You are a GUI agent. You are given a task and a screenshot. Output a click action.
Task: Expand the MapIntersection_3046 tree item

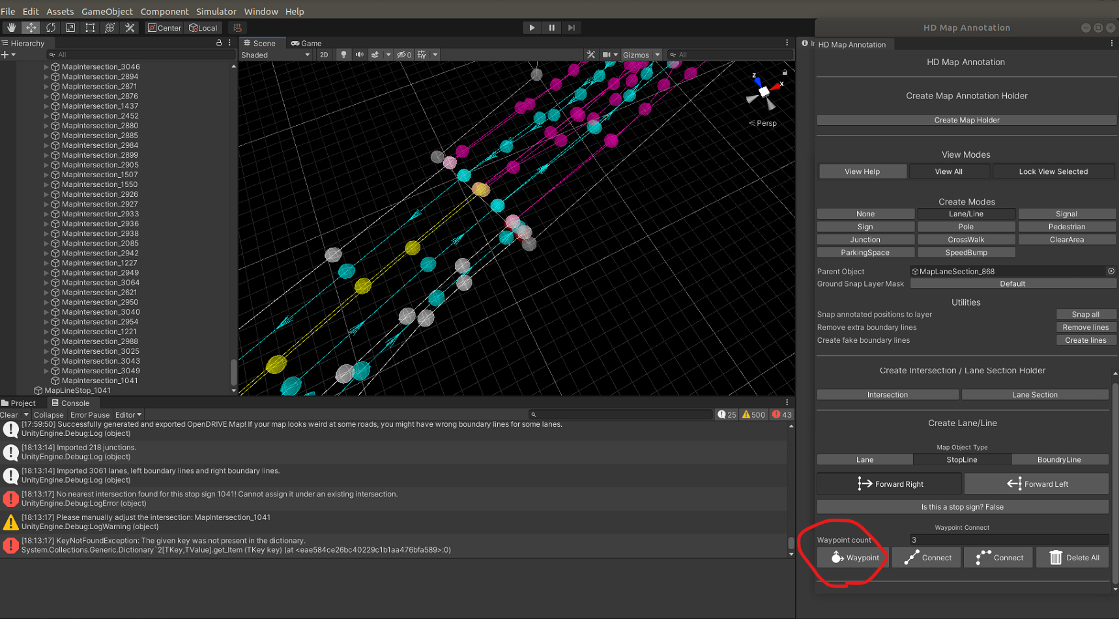coord(46,66)
